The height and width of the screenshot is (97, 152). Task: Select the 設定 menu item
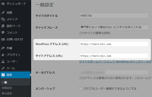coord(16,75)
